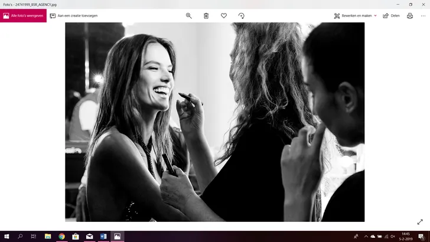
Task: Open the notification action center
Action: click(422, 236)
